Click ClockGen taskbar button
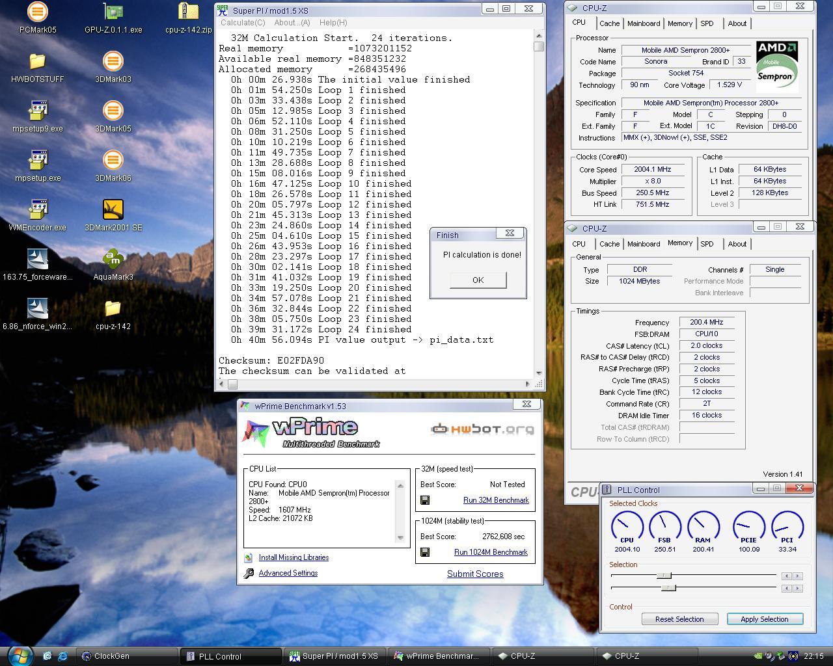Viewport: 833px width, 666px height. [128, 656]
